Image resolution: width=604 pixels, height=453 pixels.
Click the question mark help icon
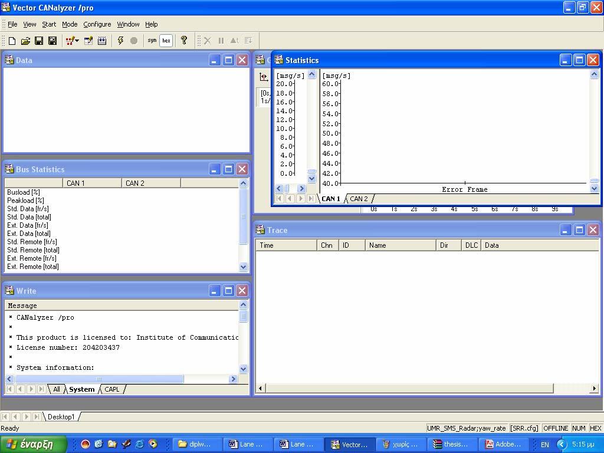click(184, 40)
